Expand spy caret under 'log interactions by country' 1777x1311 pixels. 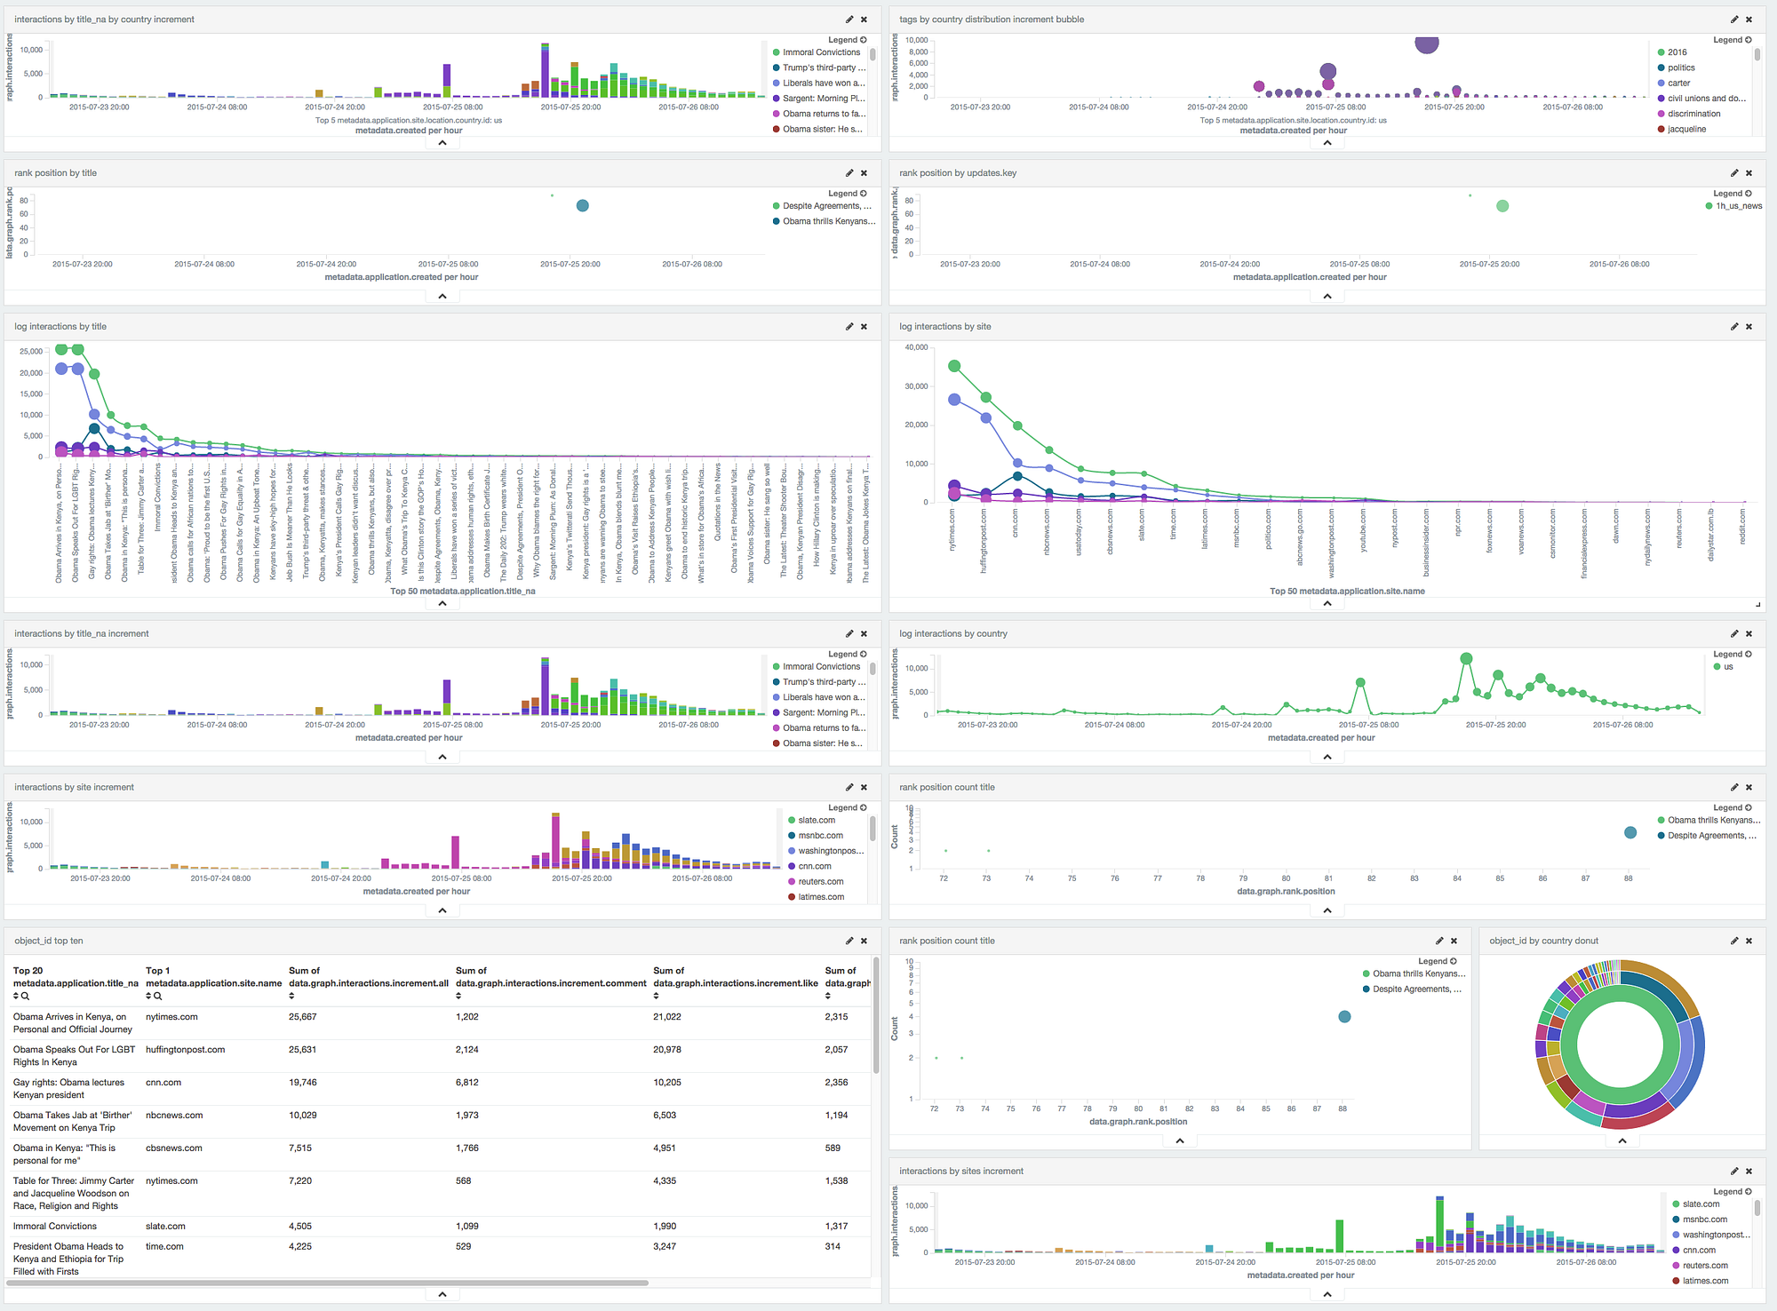pyautogui.click(x=1327, y=758)
